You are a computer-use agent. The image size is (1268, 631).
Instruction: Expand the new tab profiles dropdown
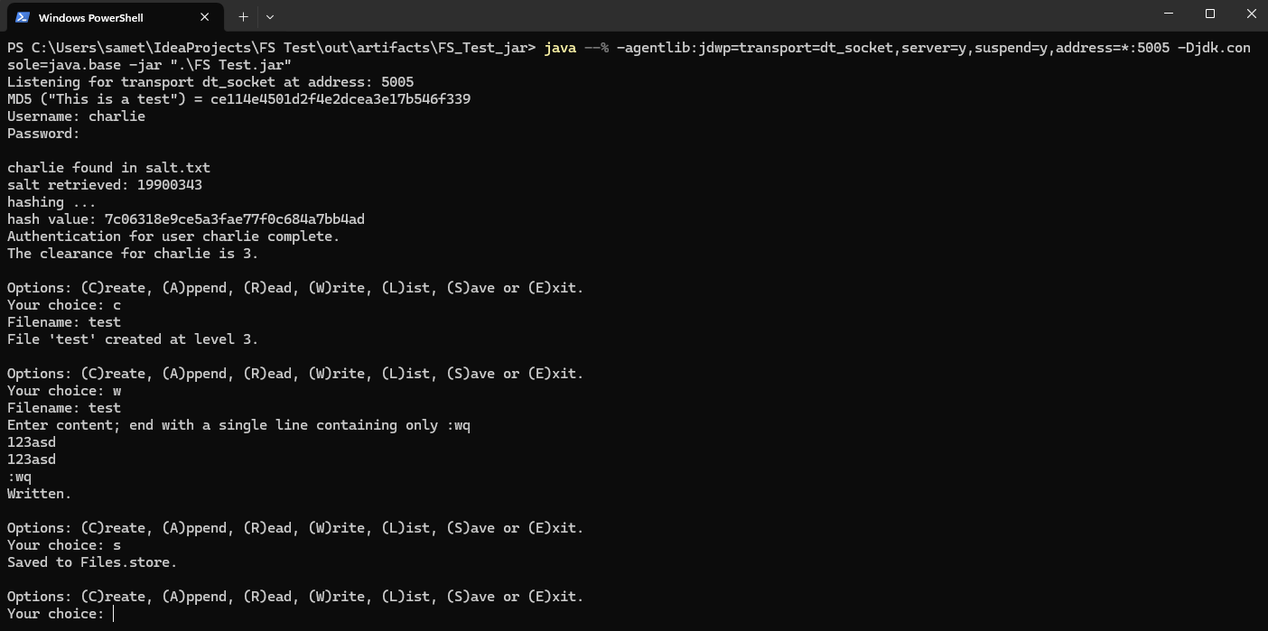pyautogui.click(x=270, y=16)
